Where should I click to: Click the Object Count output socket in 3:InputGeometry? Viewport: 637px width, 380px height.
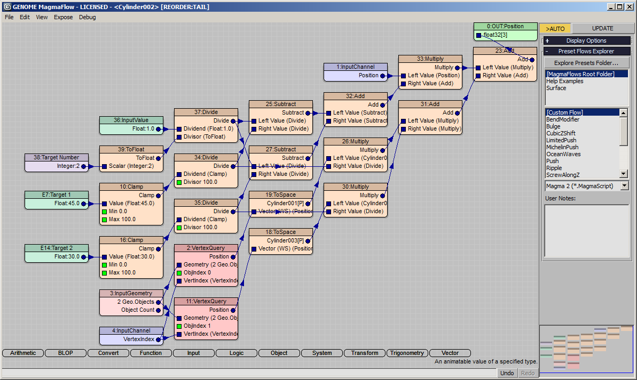click(x=158, y=310)
